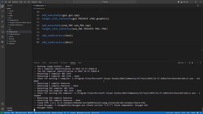This screenshot has width=203, height=114.
Task: Split the terminal panel
Action: click(190, 63)
